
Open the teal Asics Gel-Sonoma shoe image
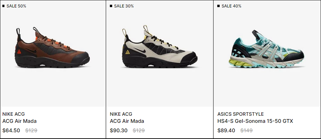266,48
